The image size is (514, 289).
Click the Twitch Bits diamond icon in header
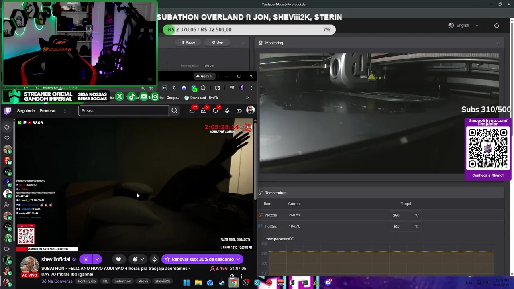(x=227, y=111)
